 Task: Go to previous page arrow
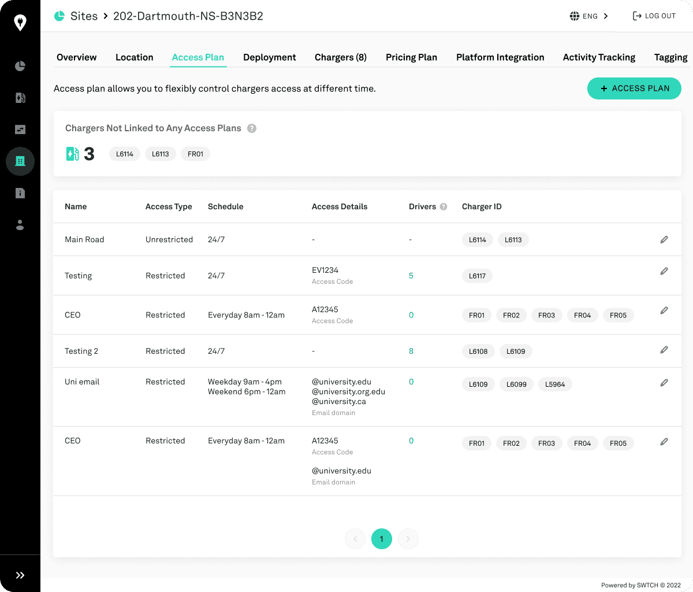tap(355, 539)
